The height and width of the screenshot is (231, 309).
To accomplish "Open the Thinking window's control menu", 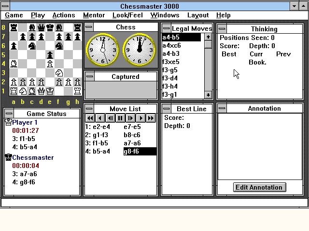I will tap(222, 29).
